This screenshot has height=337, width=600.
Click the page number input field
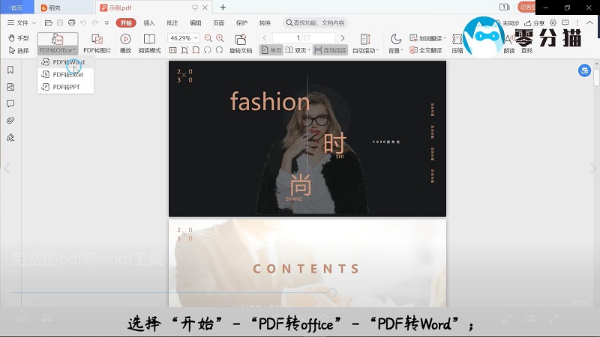tap(304, 38)
